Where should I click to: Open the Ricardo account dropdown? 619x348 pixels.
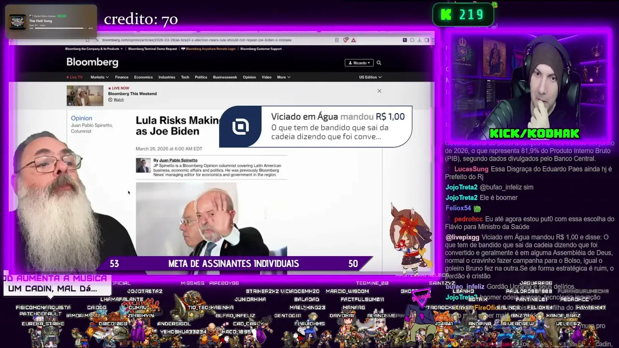[x=359, y=63]
